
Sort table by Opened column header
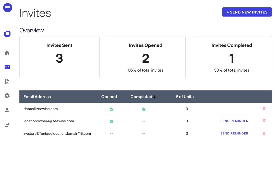tap(109, 97)
